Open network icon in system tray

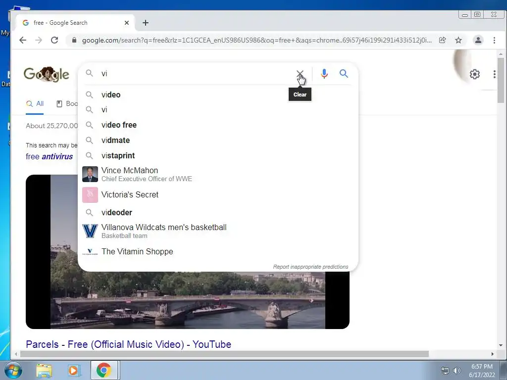445,371
